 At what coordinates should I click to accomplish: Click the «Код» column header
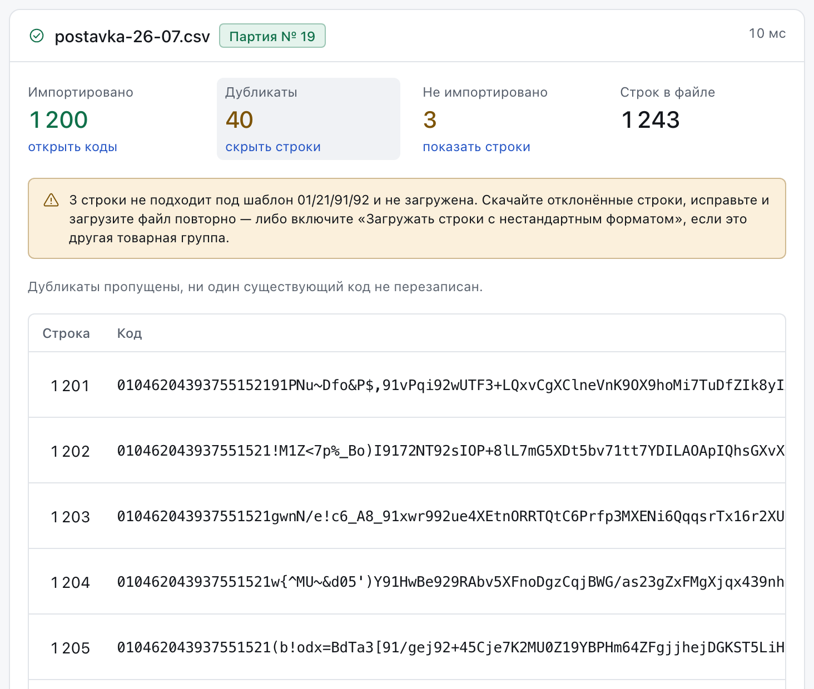pyautogui.click(x=130, y=333)
